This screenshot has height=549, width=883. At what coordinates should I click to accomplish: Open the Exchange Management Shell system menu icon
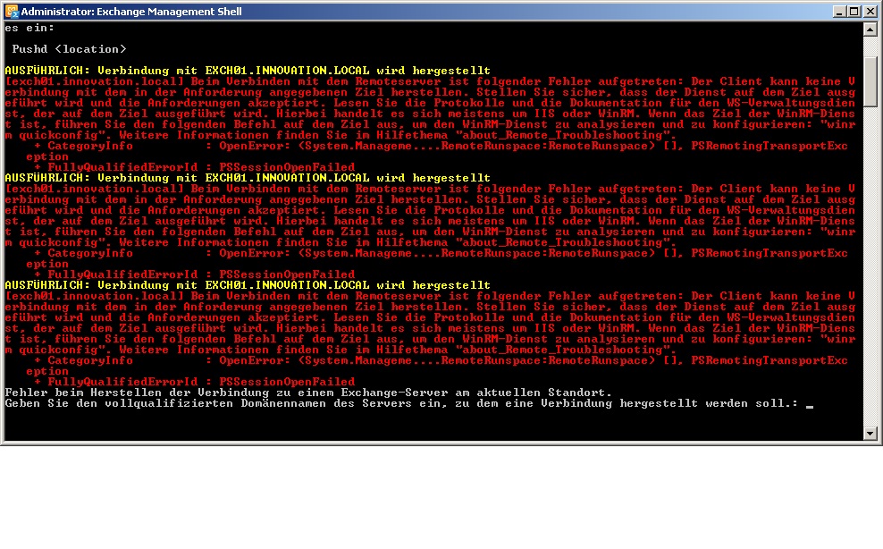[x=12, y=12]
